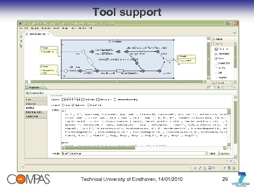This screenshot has height=190, width=254.
Task: Click the canvas horizontal scrollbar thumb
Action: coord(117,82)
